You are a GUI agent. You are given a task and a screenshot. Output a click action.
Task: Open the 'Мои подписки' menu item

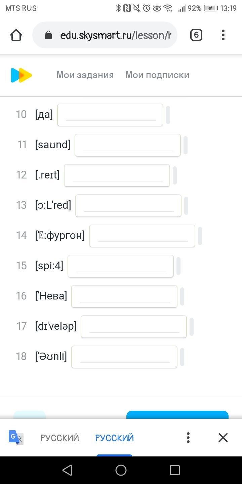pos(157,75)
